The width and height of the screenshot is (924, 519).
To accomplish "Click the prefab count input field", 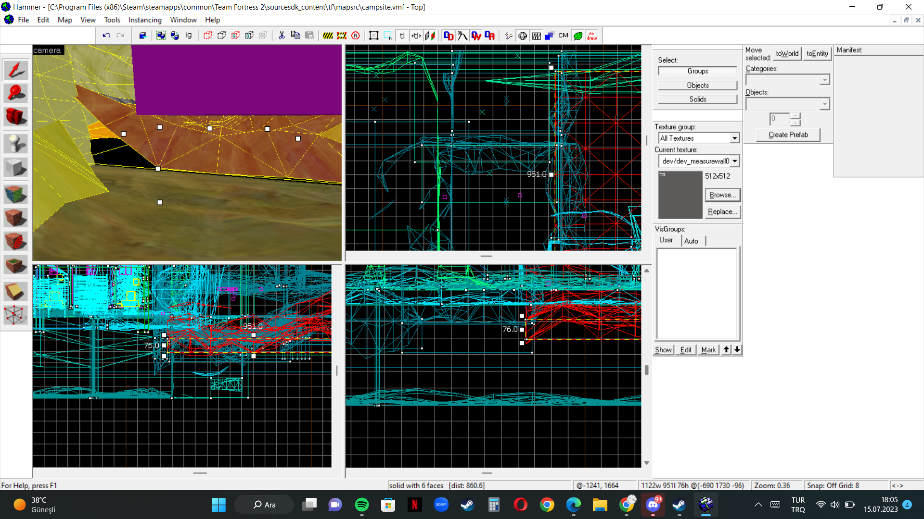I will point(780,119).
